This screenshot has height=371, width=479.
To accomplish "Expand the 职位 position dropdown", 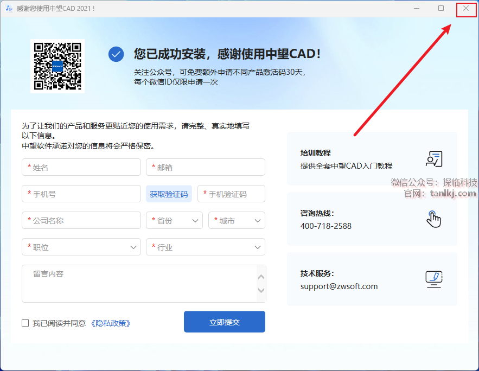I will click(81, 247).
